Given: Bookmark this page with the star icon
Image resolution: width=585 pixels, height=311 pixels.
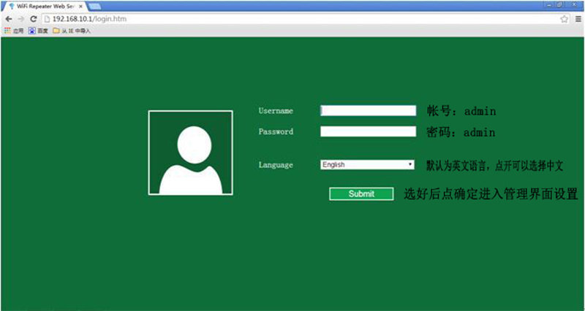Looking at the screenshot, I should coord(564,19).
